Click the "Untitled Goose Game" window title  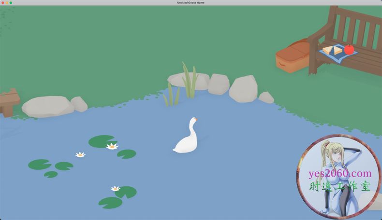pyautogui.click(x=191, y=3)
